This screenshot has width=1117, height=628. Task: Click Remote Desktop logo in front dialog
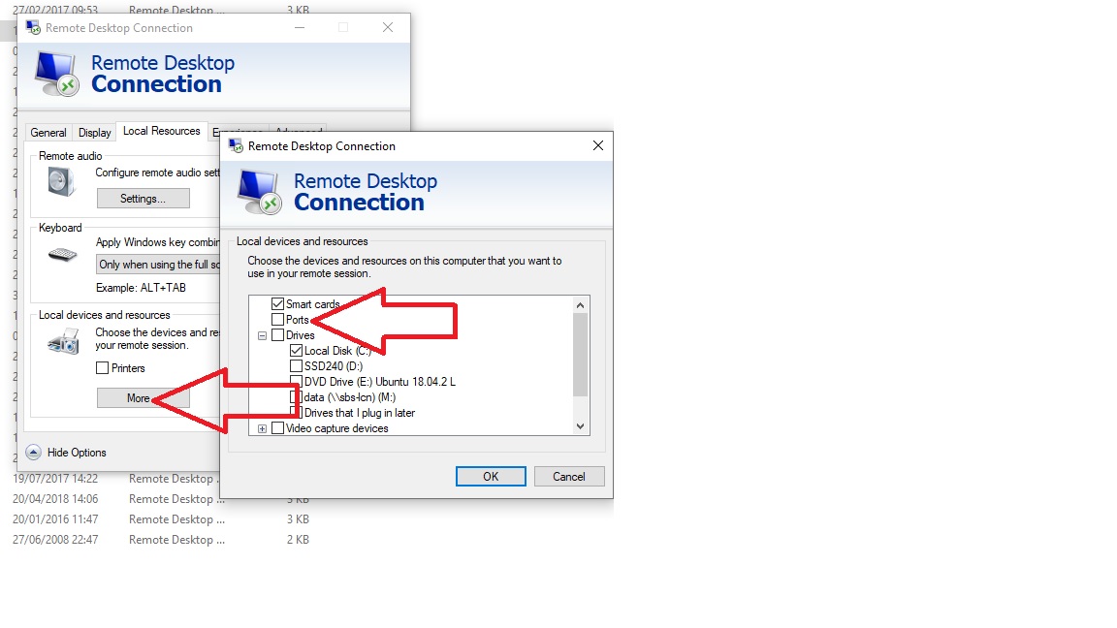pos(260,192)
